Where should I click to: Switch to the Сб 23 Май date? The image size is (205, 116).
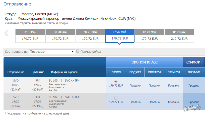click(149, 35)
